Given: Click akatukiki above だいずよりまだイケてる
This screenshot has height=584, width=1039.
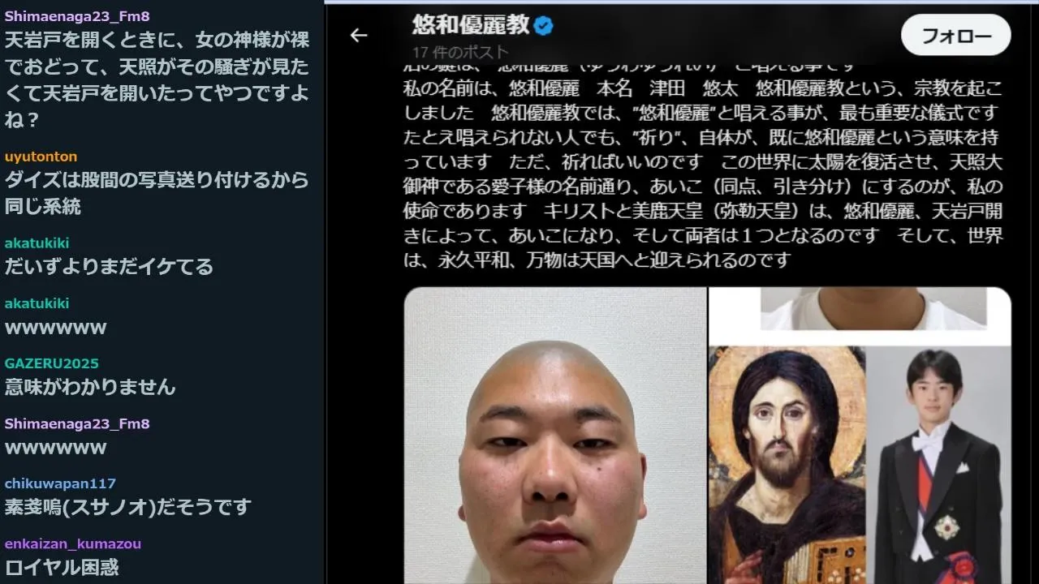Looking at the screenshot, I should (x=37, y=243).
